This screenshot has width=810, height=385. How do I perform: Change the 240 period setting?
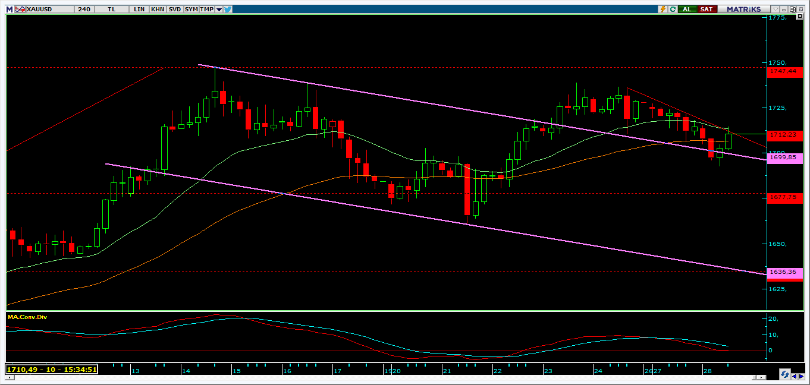click(84, 9)
